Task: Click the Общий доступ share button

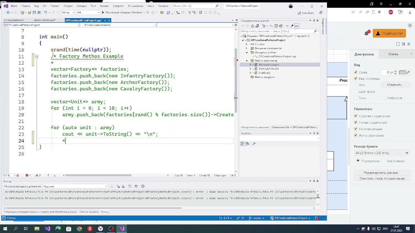Action: point(389,33)
